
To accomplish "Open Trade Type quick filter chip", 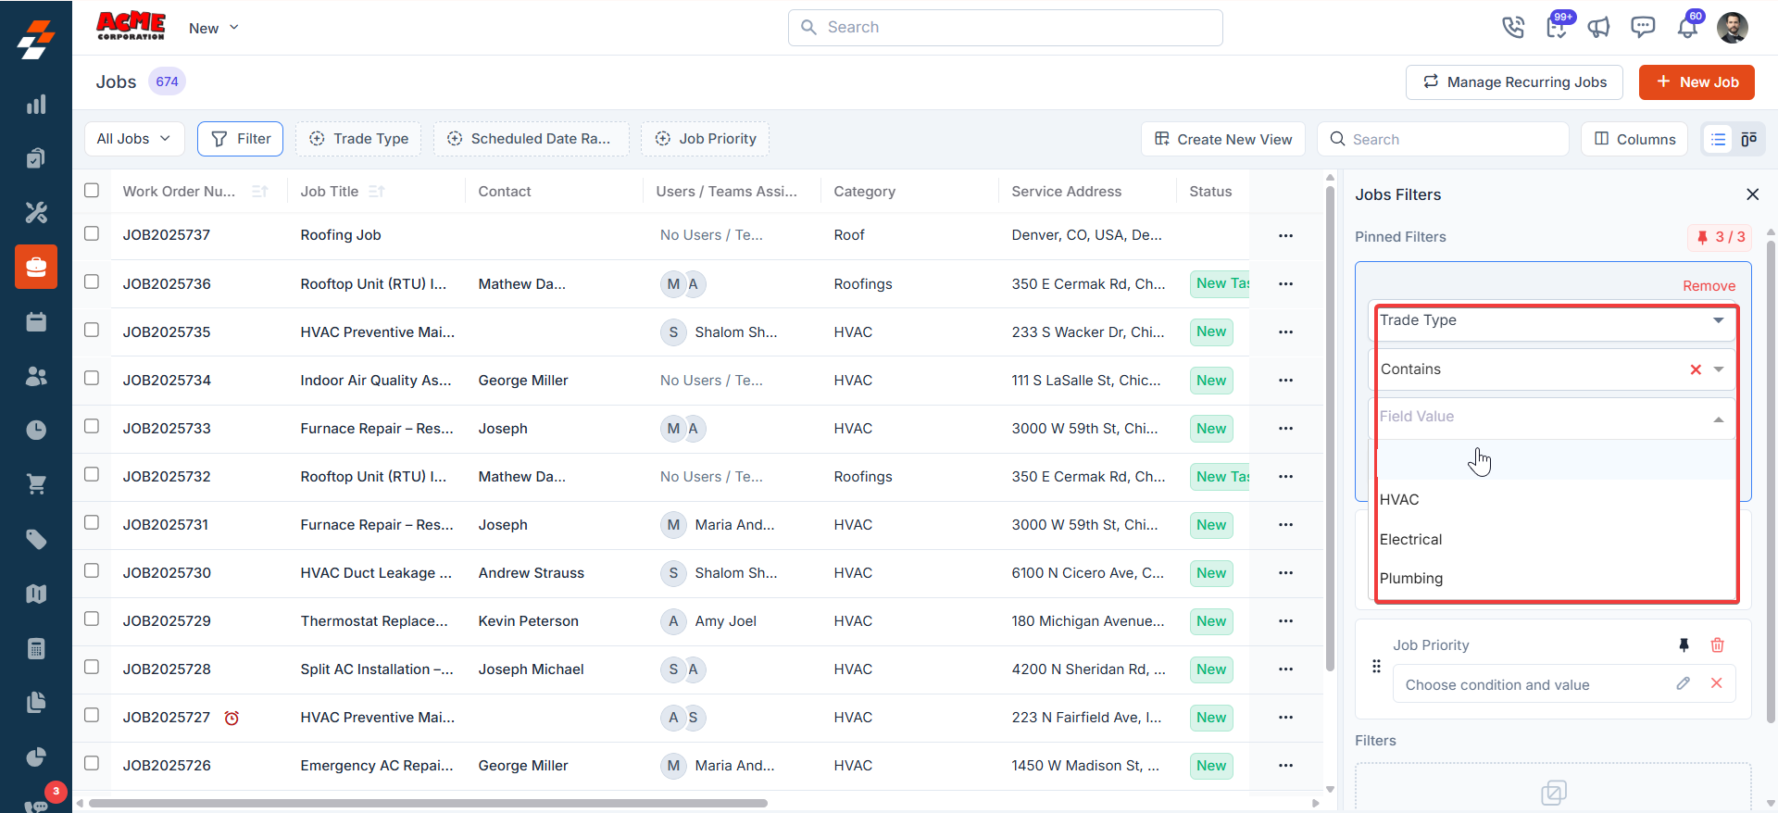I will point(358,139).
